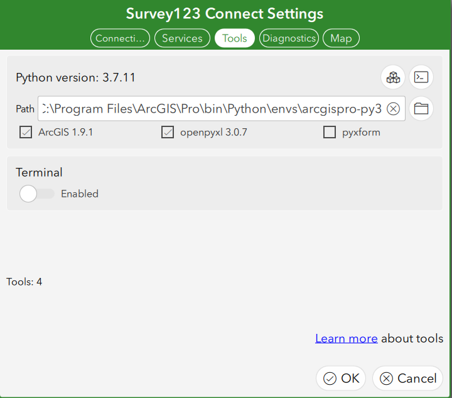452x398 pixels.
Task: Browse for Python path folder
Action: tap(421, 109)
